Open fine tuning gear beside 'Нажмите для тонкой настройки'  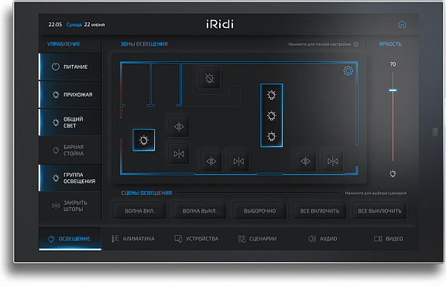[356, 44]
